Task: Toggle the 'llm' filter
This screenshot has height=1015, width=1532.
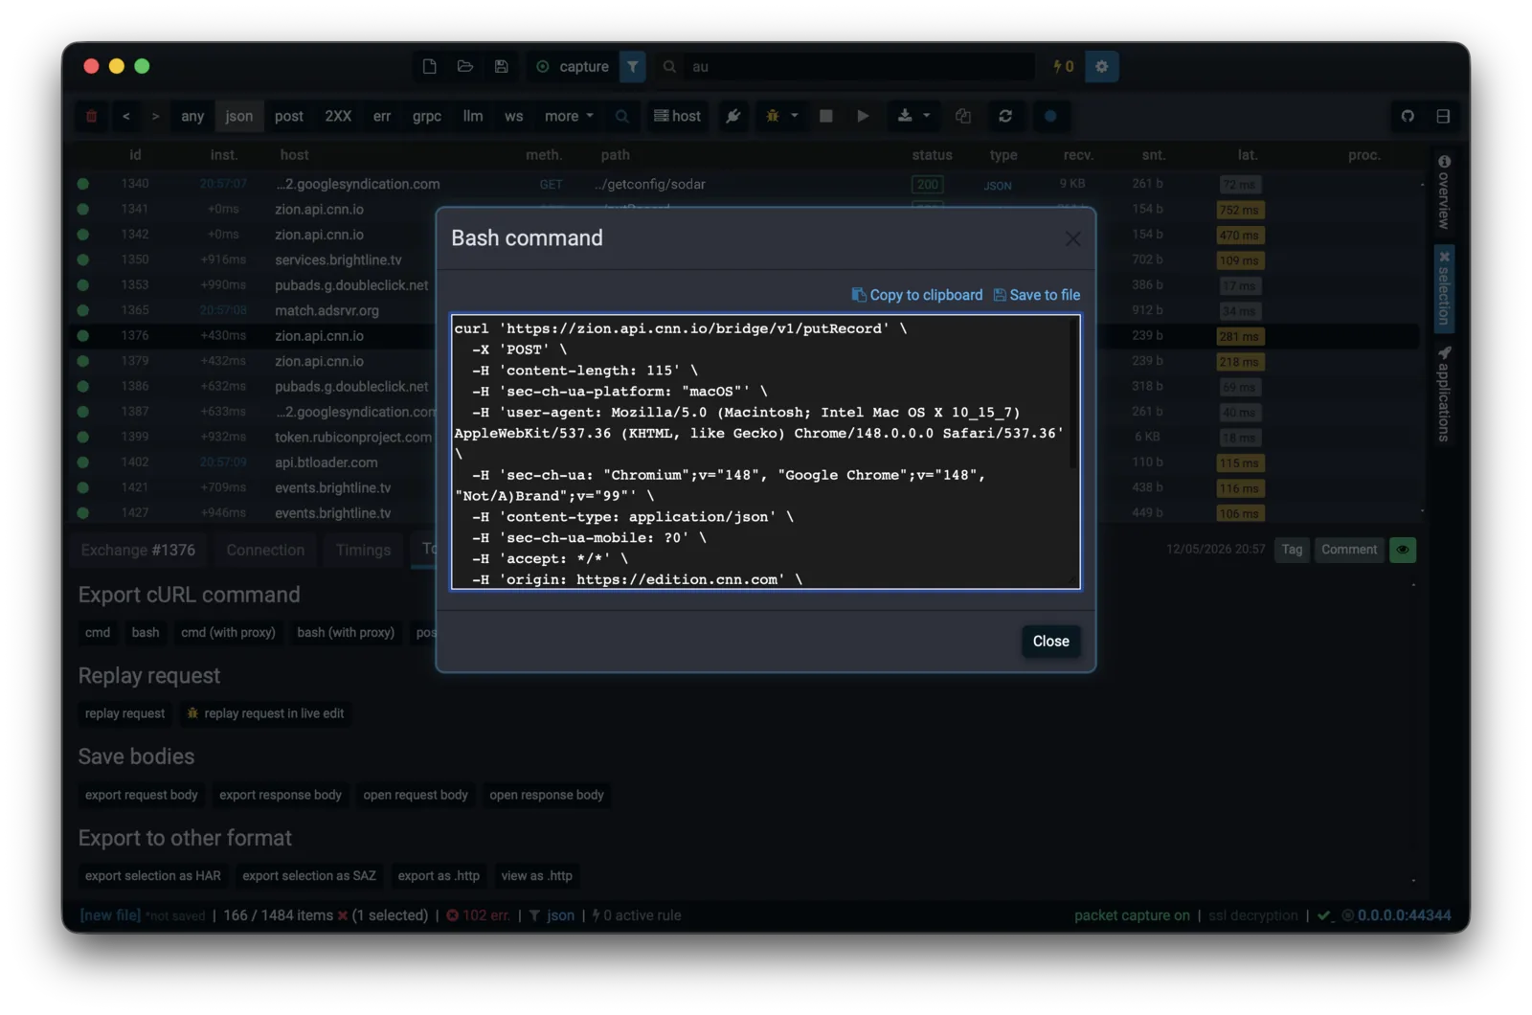Action: pyautogui.click(x=473, y=116)
